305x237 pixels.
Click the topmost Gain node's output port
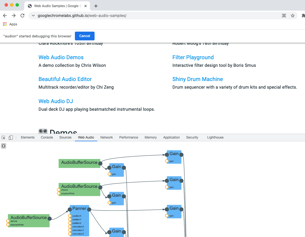point(181,155)
